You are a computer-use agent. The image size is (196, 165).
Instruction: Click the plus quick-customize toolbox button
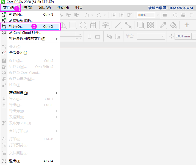[x=187, y=25]
